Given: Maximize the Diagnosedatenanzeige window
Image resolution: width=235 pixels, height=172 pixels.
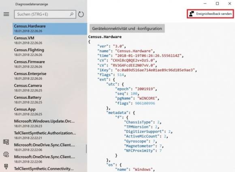Looking at the screenshot, I should pos(217,4).
